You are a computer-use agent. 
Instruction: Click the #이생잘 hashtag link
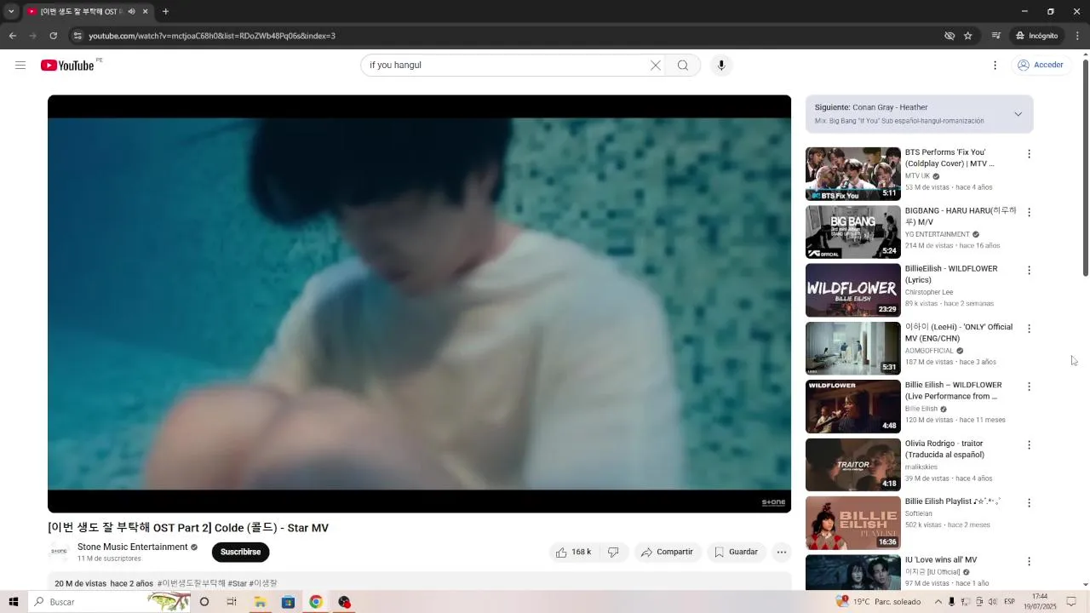263,584
